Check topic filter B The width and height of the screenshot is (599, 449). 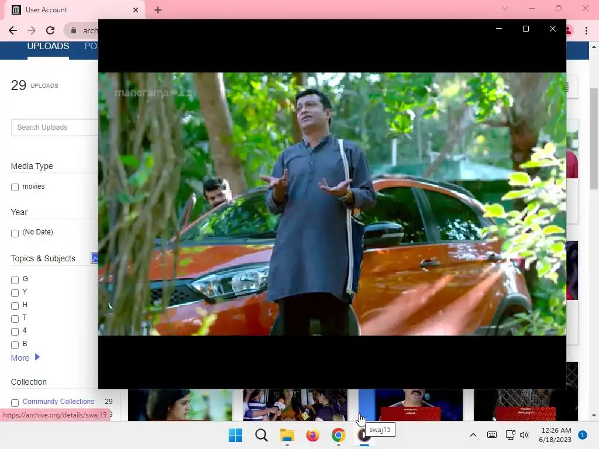(x=15, y=345)
